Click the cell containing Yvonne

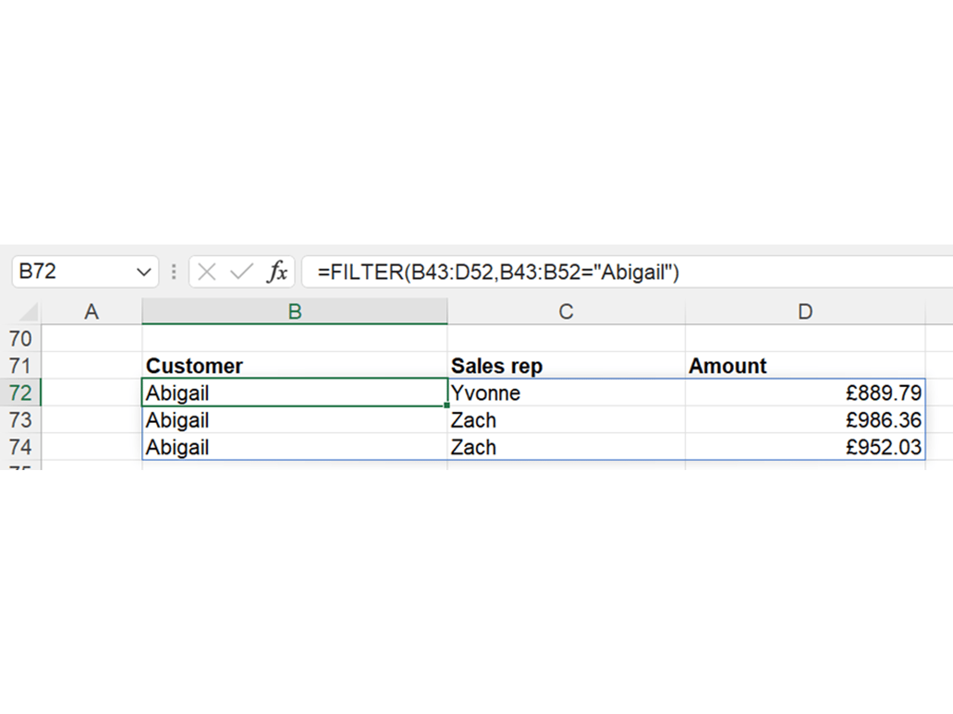point(566,393)
